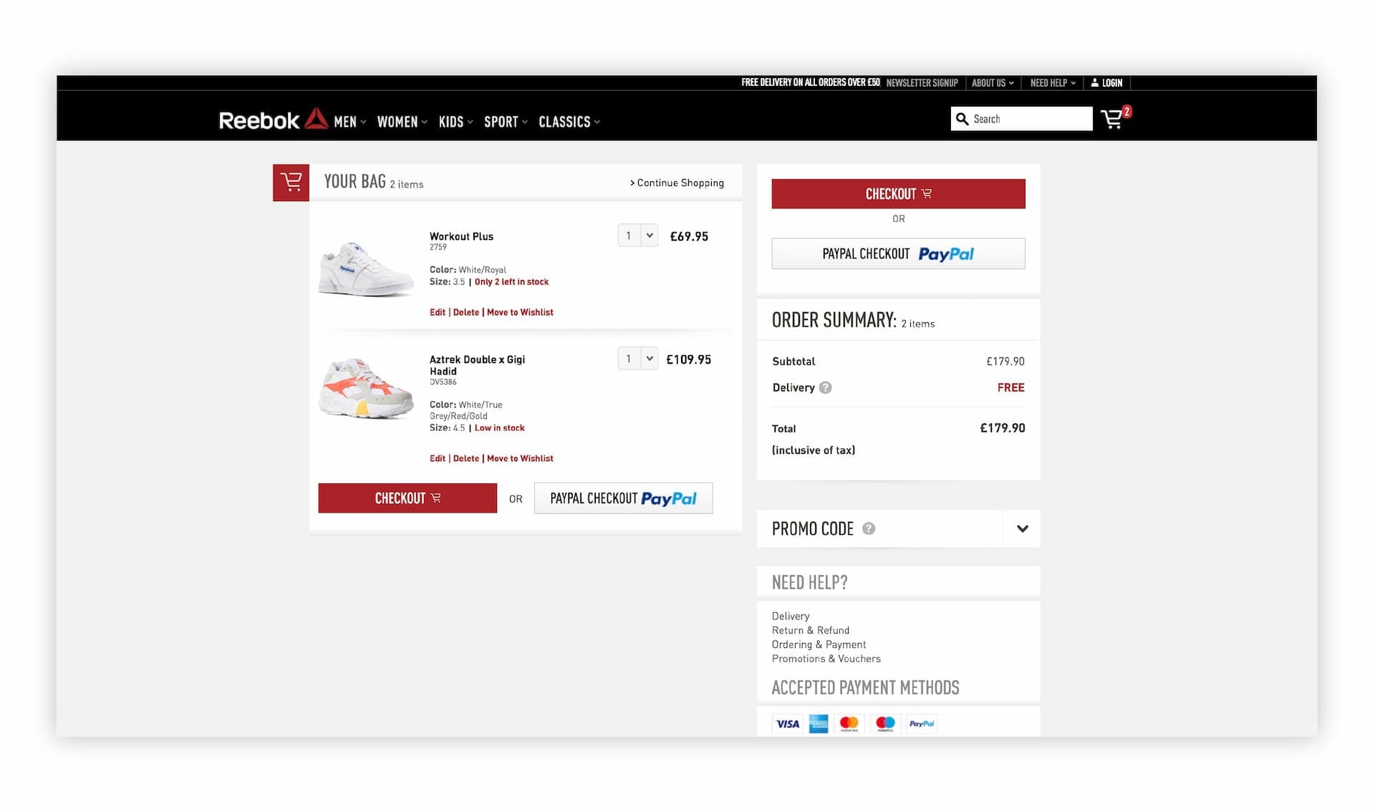
Task: Move Workout Plus to Wishlist
Action: pyautogui.click(x=520, y=312)
